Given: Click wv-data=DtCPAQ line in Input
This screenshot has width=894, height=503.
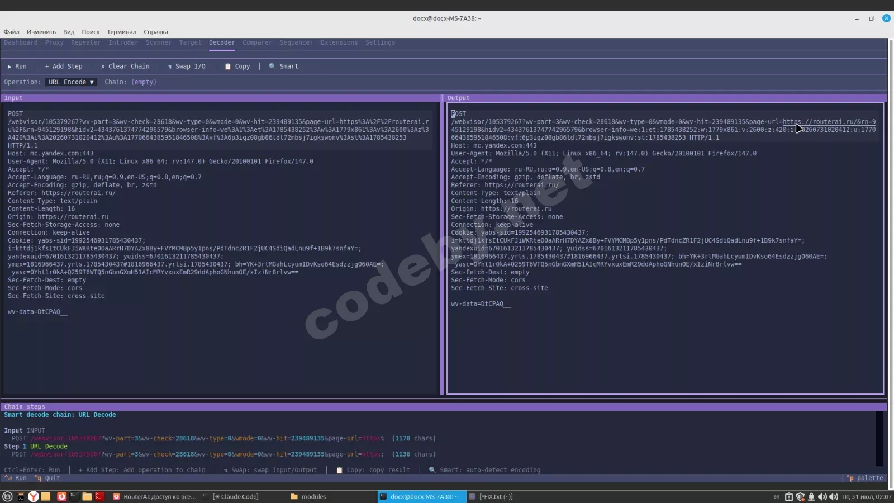Looking at the screenshot, I should (37, 312).
